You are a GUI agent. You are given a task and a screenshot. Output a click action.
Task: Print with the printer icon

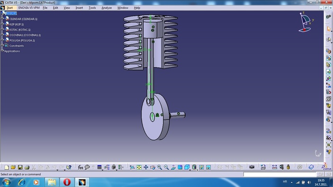coord(27,167)
